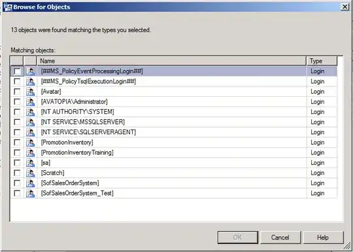Click the login icon beside [AVATOPIA\Administrator]

(x=30, y=102)
